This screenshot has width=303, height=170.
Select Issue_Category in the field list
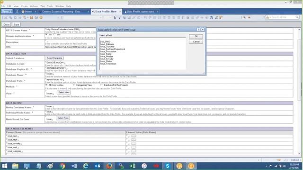(107, 44)
